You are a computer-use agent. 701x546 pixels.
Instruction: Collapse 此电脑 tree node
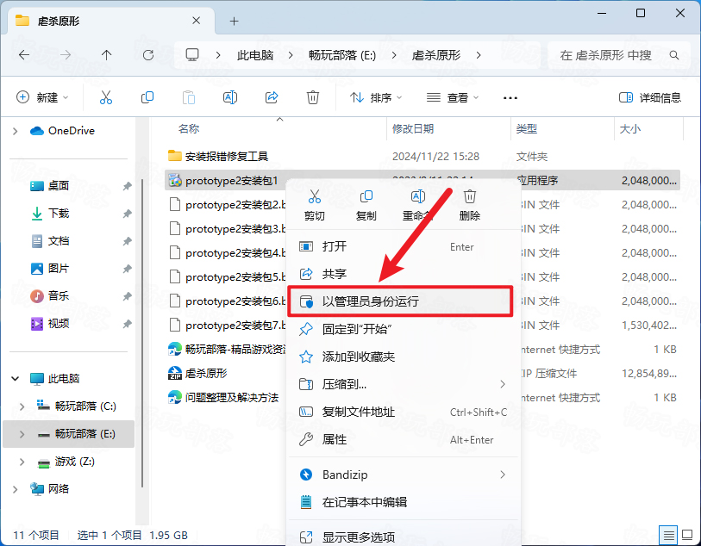[16, 379]
